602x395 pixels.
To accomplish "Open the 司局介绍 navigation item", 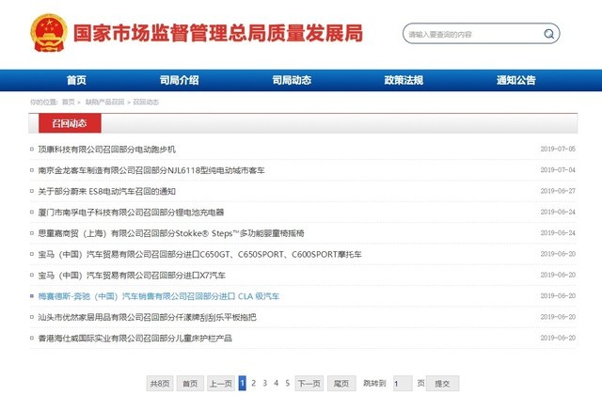I will pyautogui.click(x=180, y=80).
